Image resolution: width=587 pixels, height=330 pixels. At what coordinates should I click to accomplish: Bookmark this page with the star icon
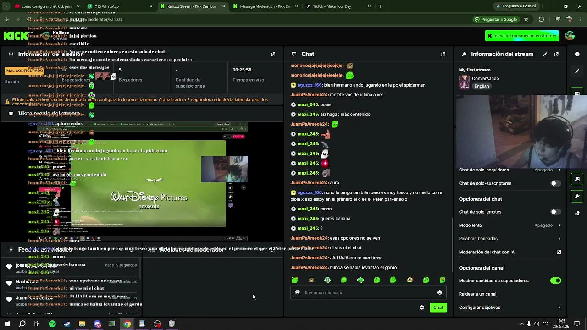coord(526,19)
